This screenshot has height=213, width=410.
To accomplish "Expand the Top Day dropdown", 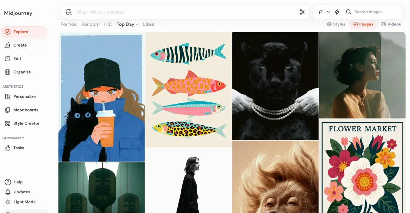I will click(128, 24).
